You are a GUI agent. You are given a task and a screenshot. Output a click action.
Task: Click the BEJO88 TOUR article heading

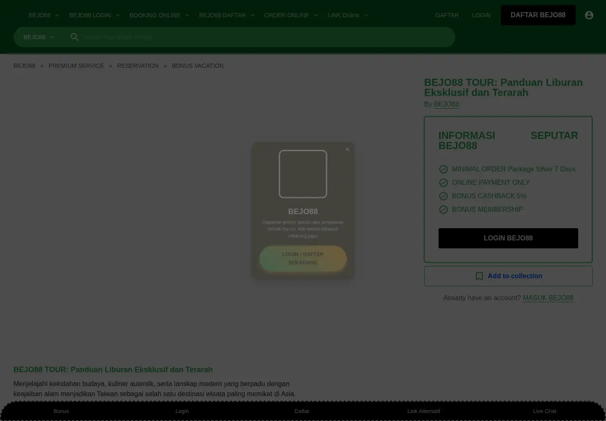pos(113,370)
